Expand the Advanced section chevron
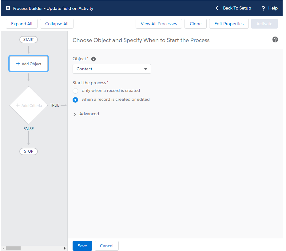286x251 pixels. point(75,114)
